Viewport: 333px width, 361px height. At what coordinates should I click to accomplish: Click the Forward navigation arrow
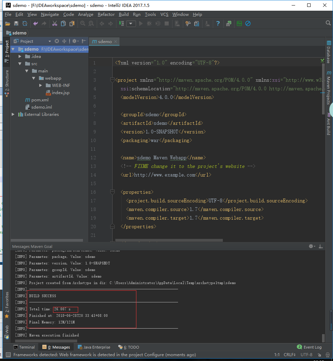click(x=111, y=23)
